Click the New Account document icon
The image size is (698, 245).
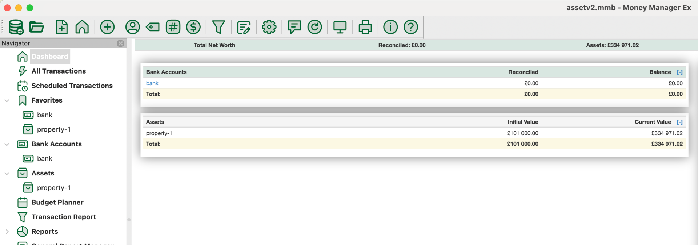(61, 27)
